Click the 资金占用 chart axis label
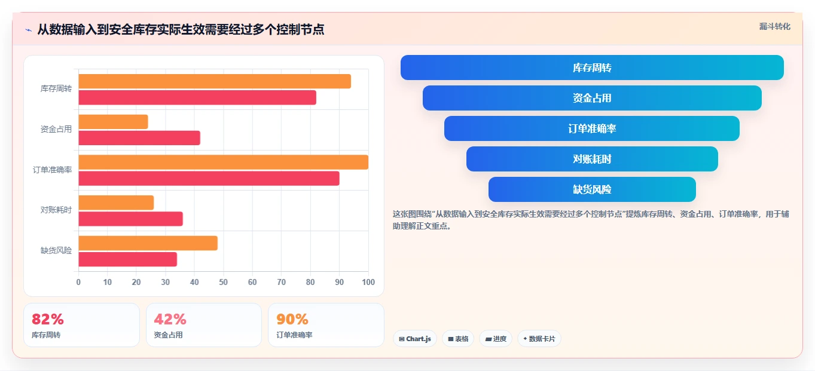 (x=56, y=129)
